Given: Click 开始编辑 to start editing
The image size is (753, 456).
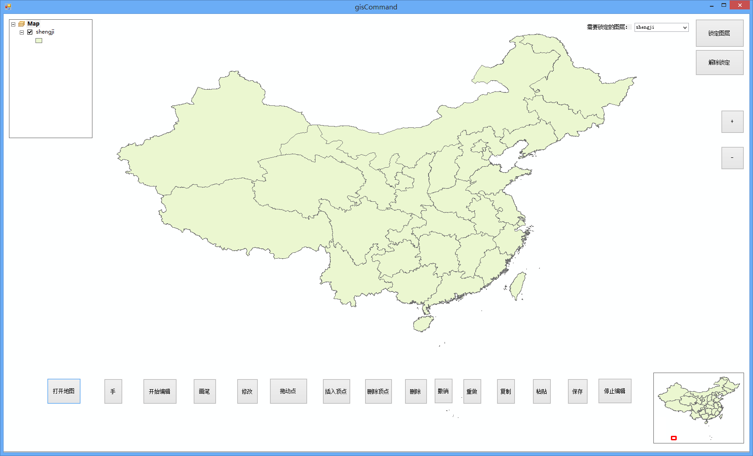Looking at the screenshot, I should 160,391.
